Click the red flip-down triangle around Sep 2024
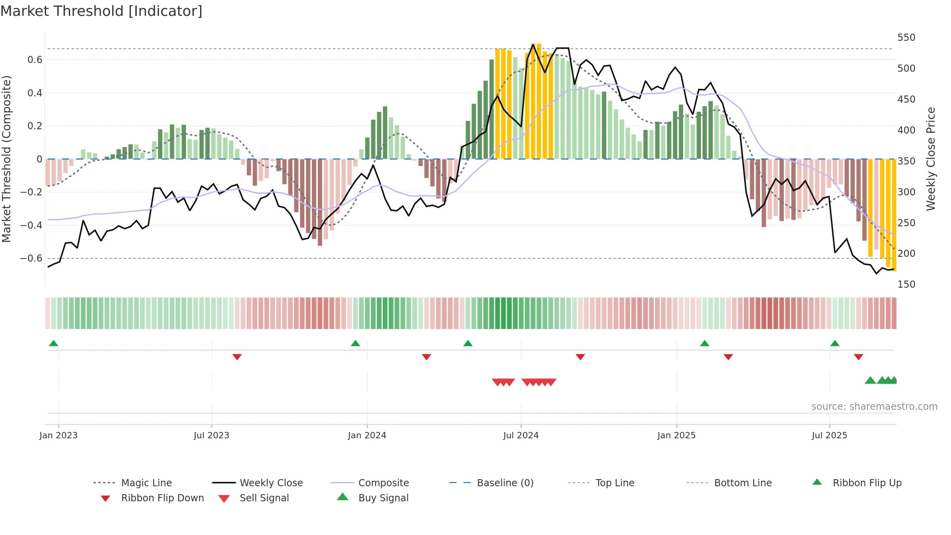951x535 pixels. 581,357
